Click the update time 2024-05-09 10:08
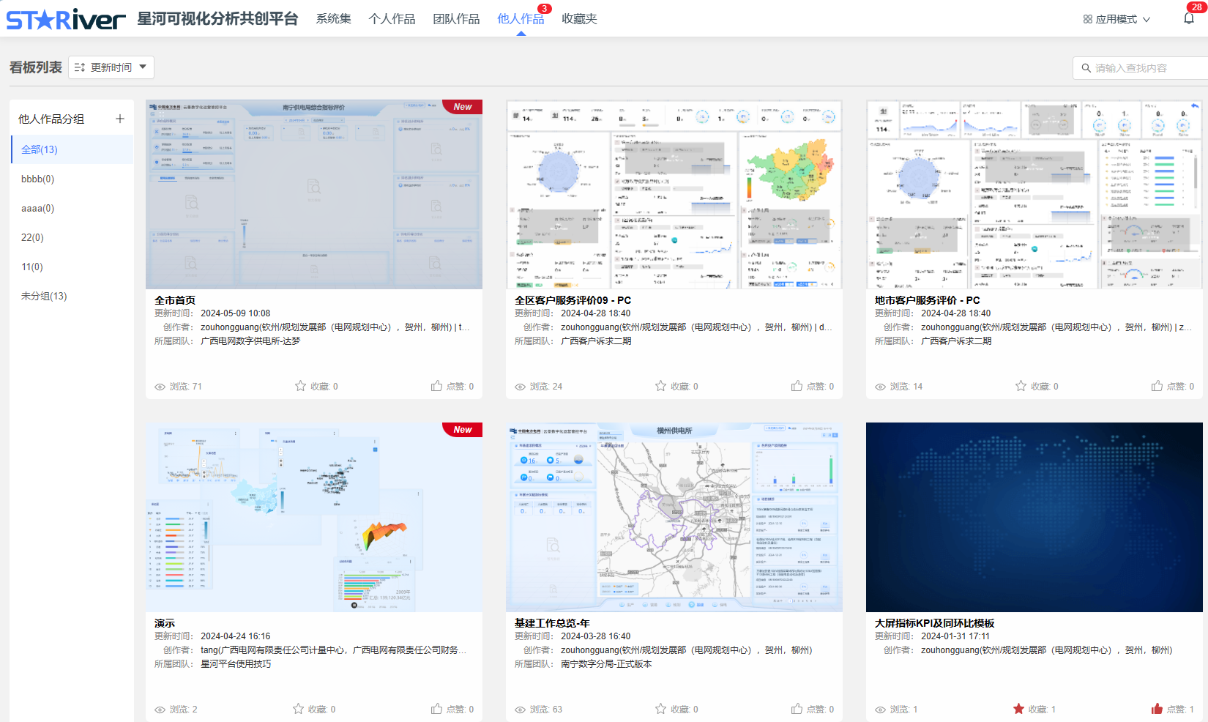The width and height of the screenshot is (1208, 722). (236, 313)
